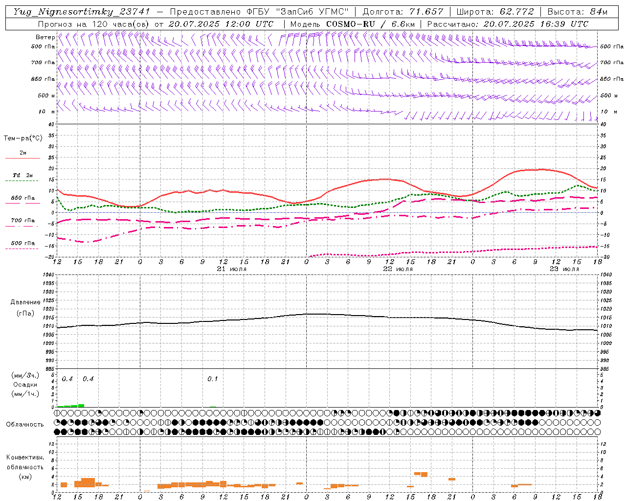Screen dimensions: 626x501
Task: Click the Конвективн. label
Action: (x=25, y=457)
